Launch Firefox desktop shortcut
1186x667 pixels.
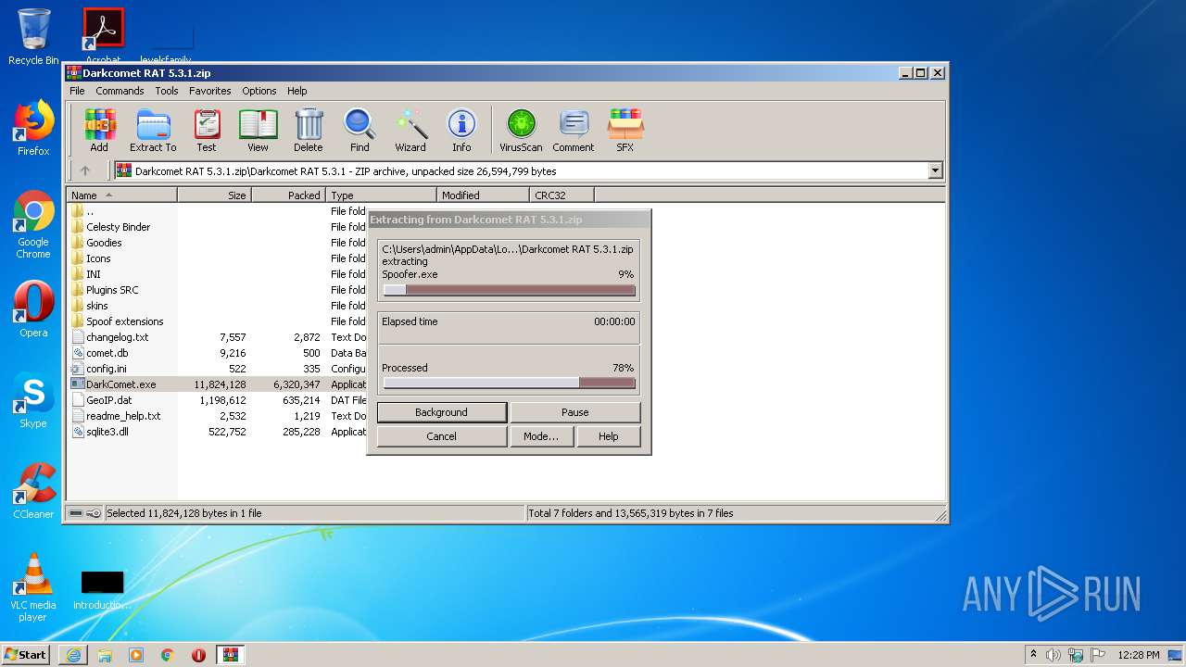[33, 128]
